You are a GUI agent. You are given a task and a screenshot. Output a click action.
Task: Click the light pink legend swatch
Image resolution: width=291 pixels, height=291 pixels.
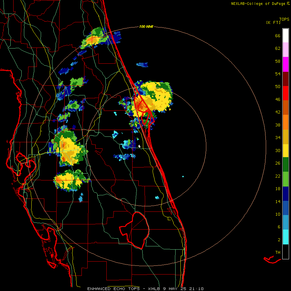tap(286, 49)
